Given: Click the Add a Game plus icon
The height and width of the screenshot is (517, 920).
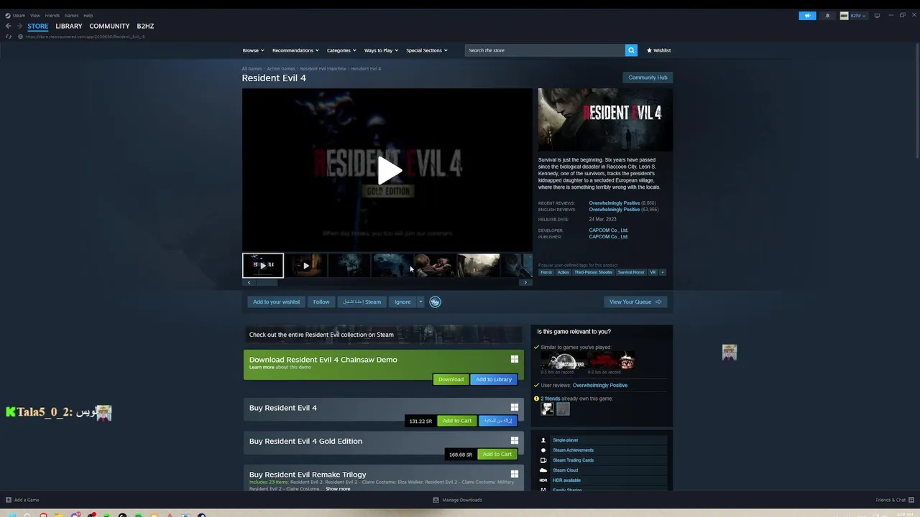Looking at the screenshot, I should [x=9, y=500].
